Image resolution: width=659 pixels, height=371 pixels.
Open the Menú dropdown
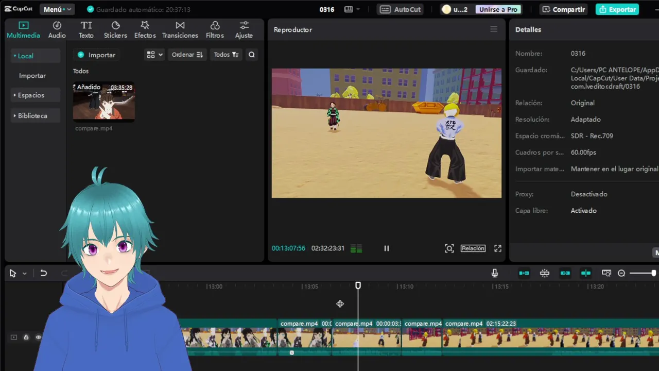click(57, 9)
